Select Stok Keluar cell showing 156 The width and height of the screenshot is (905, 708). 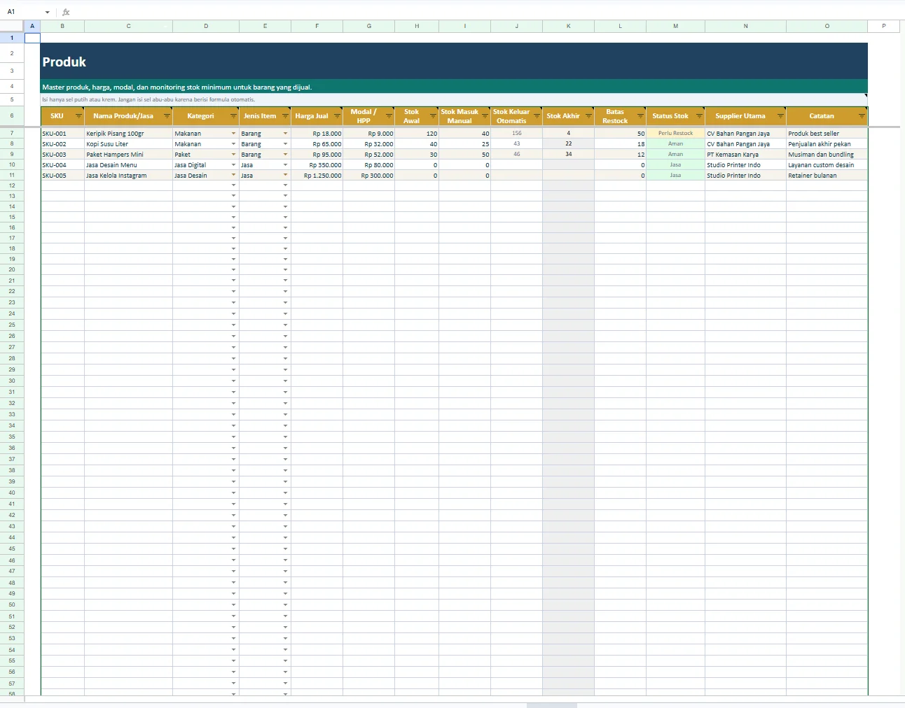[x=517, y=133]
